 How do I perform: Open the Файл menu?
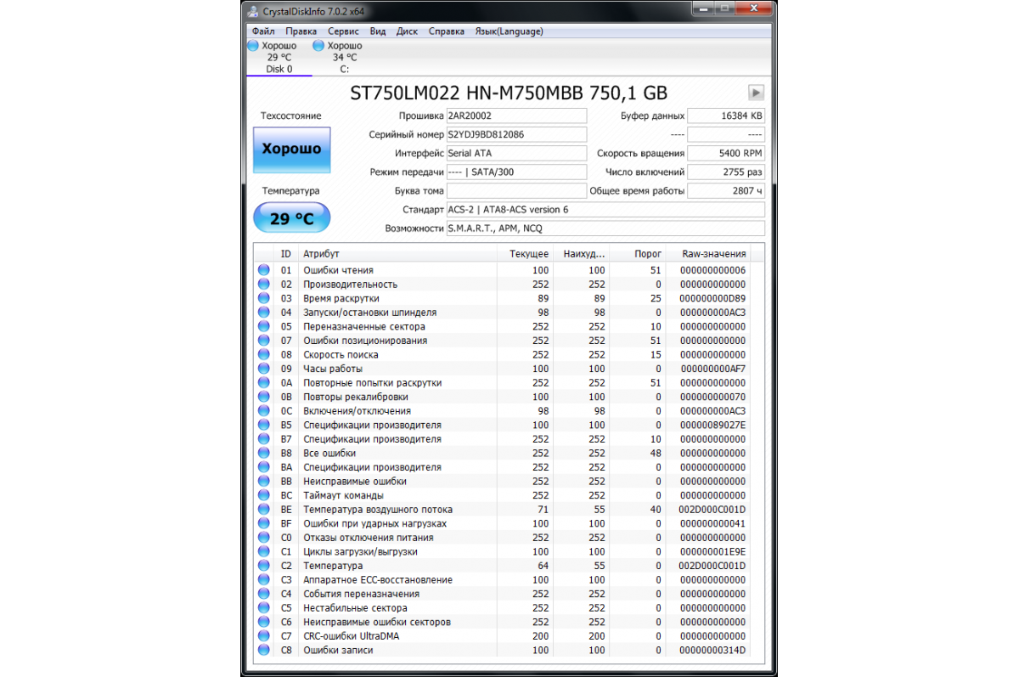click(263, 31)
